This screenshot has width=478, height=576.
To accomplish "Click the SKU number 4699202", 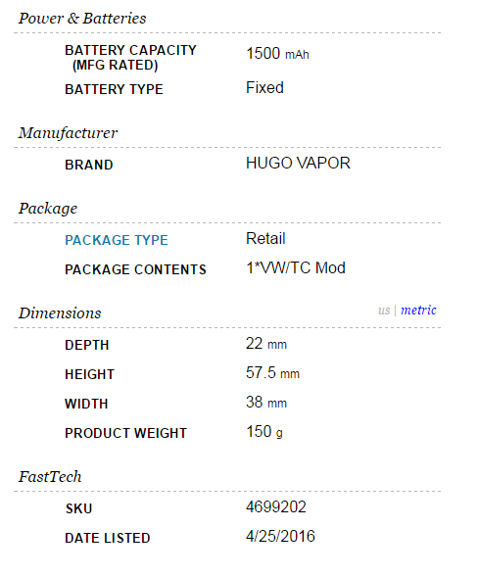I will [x=276, y=507].
